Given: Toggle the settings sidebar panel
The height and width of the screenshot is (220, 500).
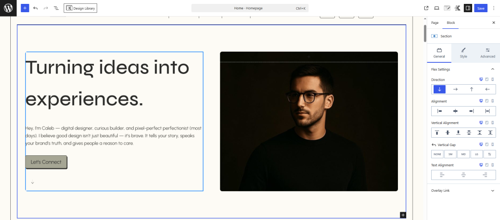Looking at the screenshot, I should [468, 8].
